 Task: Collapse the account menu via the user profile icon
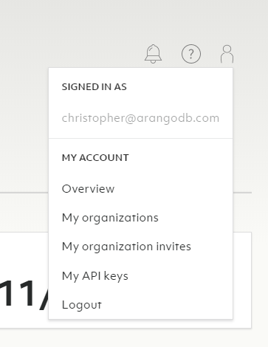coord(227,54)
